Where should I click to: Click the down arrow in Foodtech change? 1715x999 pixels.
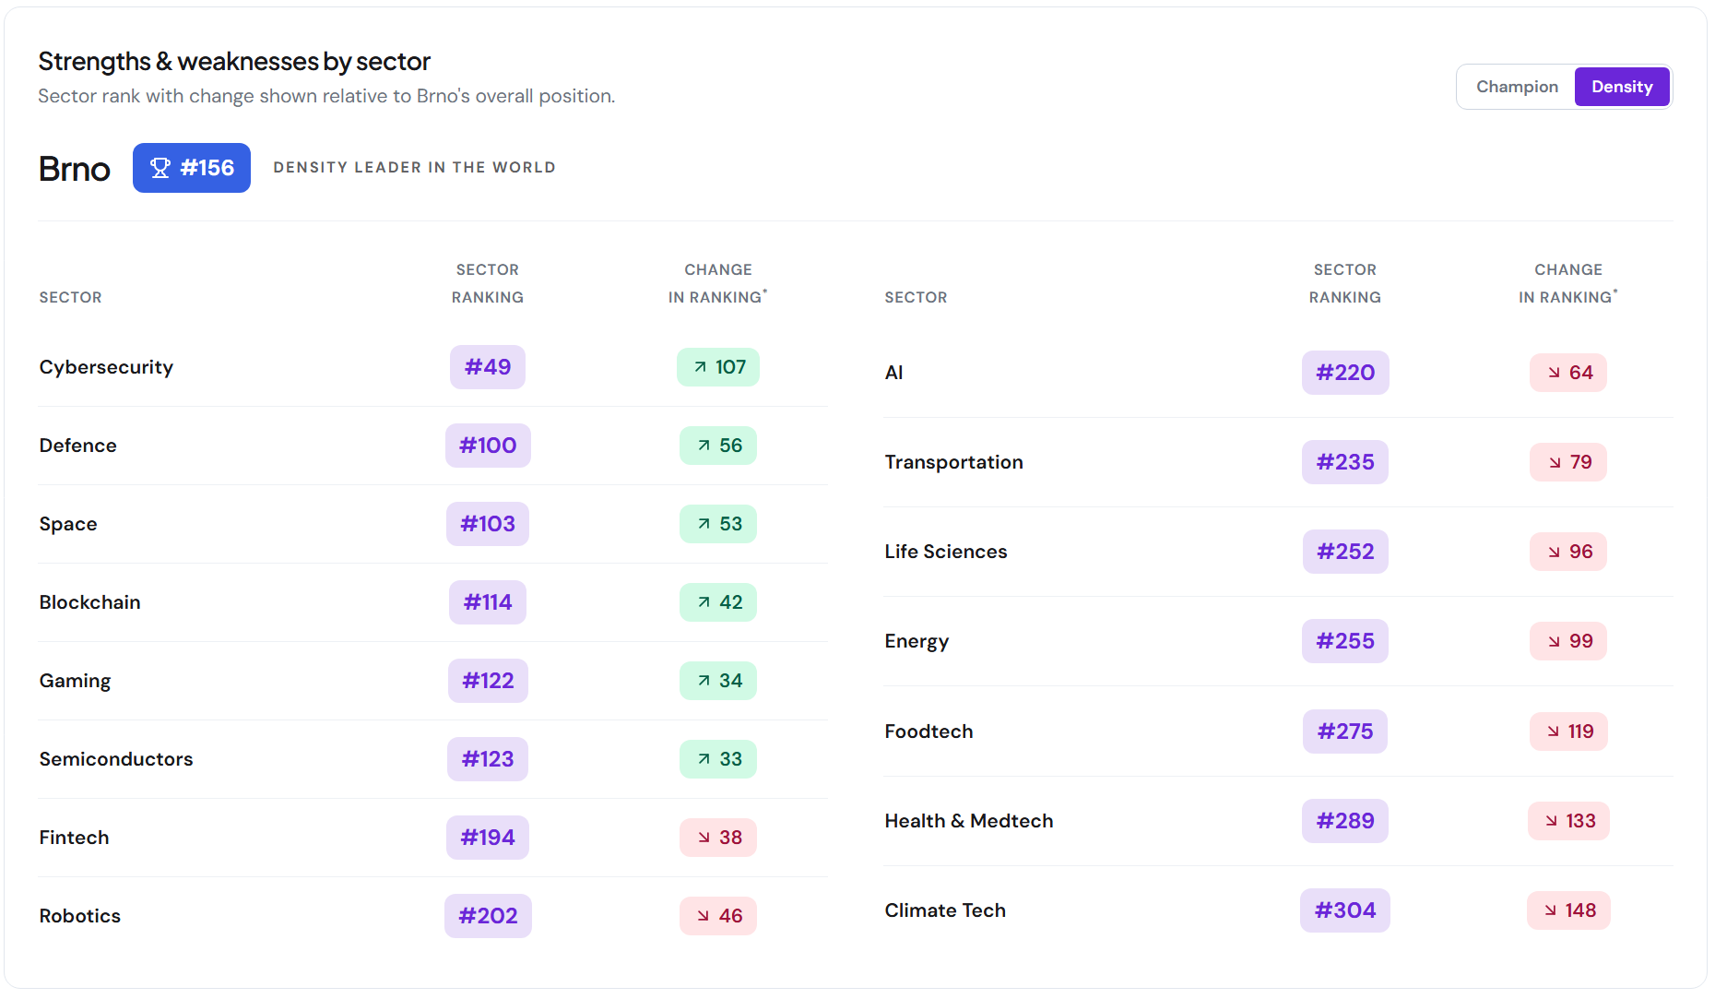click(1554, 731)
